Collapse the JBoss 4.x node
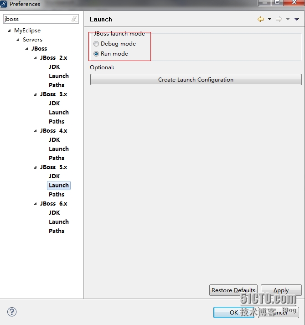The image size is (305, 325). [x=36, y=131]
